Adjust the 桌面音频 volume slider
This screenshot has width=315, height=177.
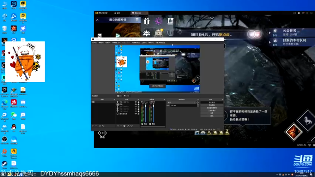(x=154, y=113)
